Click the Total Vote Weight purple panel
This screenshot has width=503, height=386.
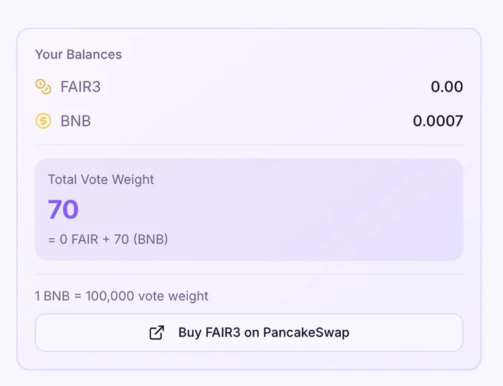(x=249, y=209)
